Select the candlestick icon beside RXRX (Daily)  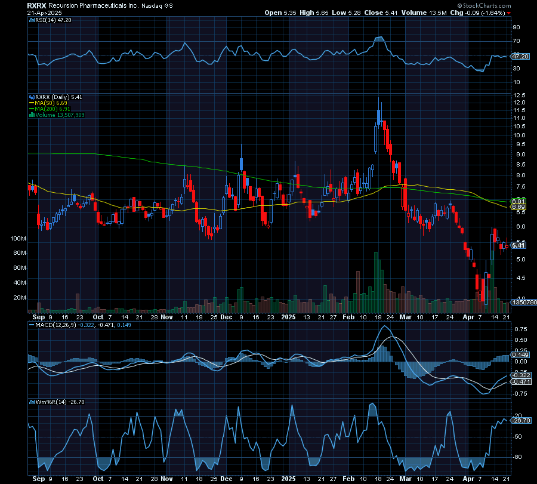coord(32,96)
